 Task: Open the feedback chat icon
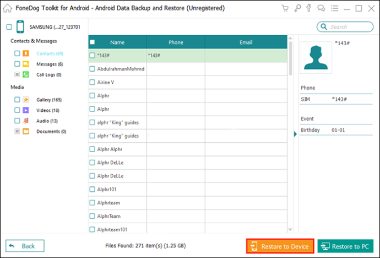(321, 8)
